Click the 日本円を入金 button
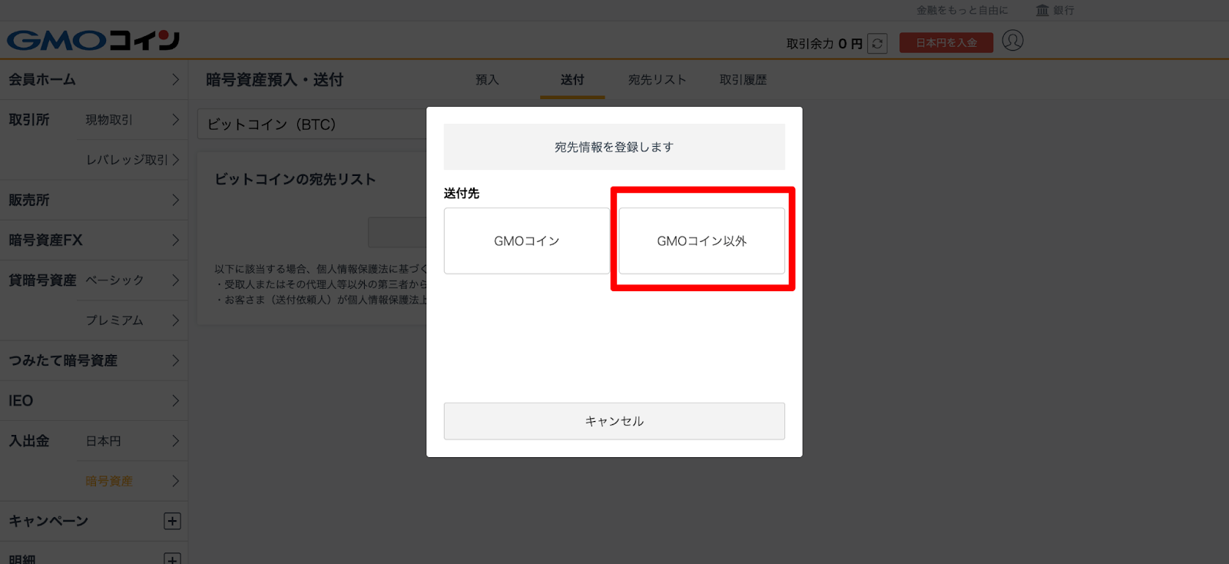This screenshot has height=564, width=1229. click(946, 43)
